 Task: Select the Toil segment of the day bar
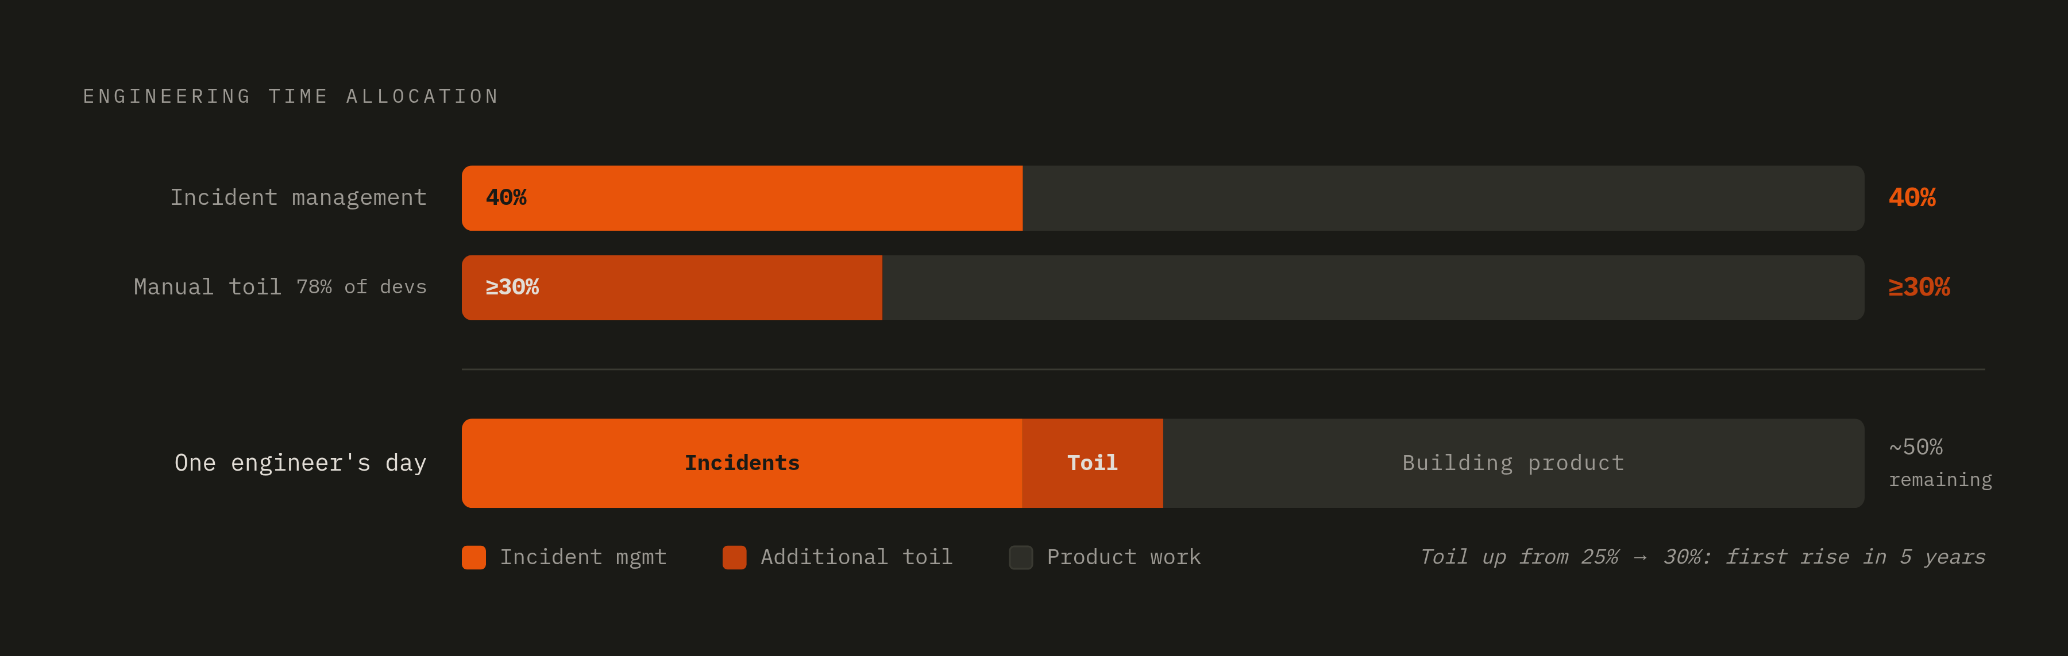click(x=1093, y=463)
